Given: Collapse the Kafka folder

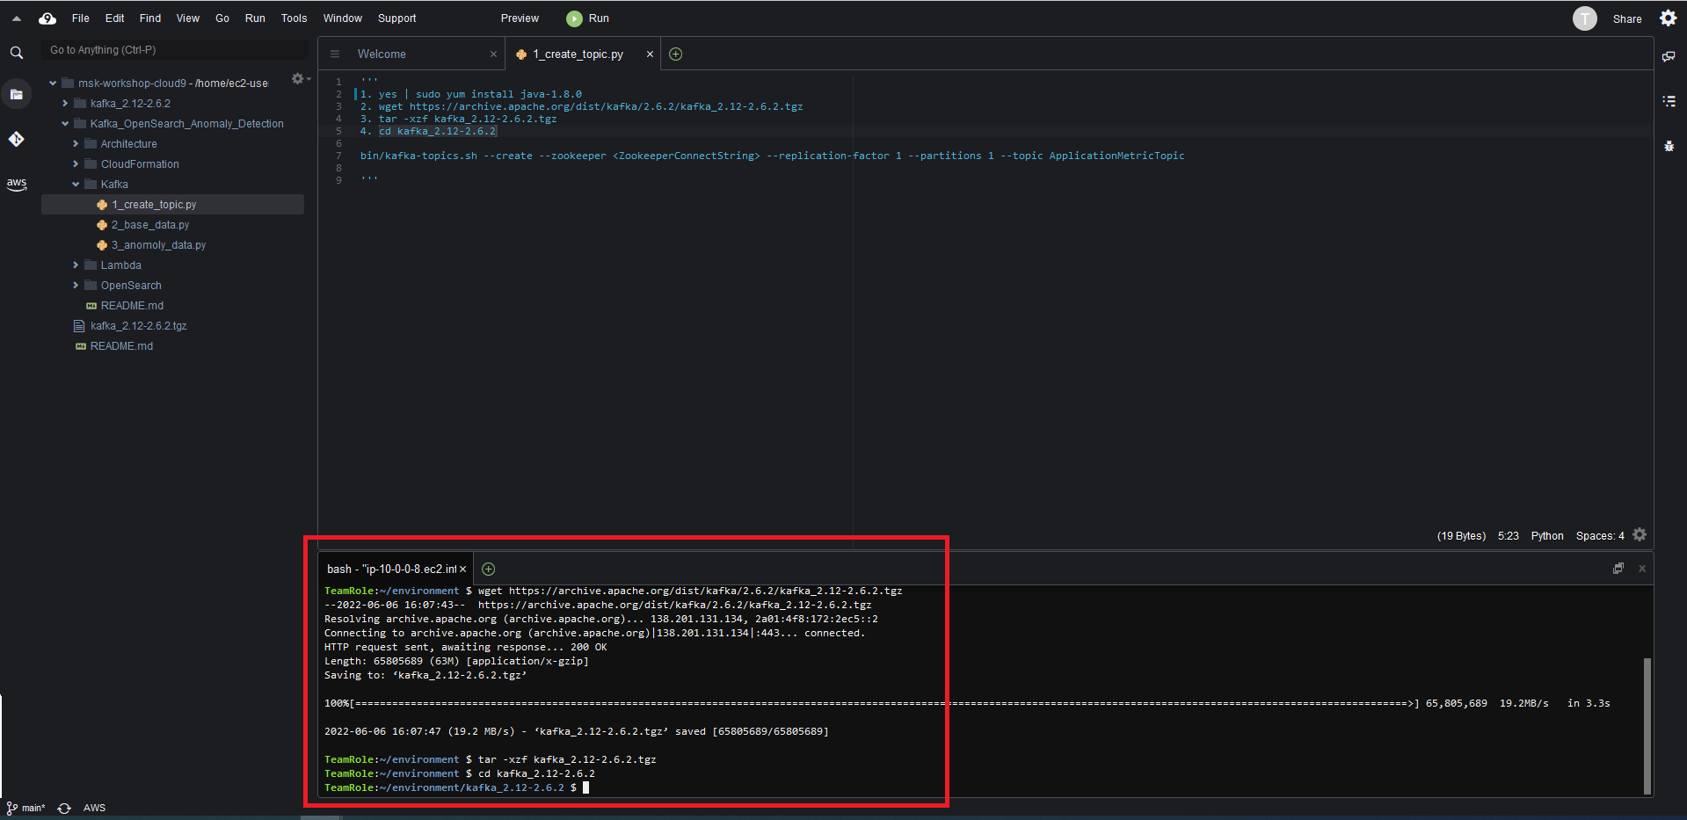Looking at the screenshot, I should tap(76, 185).
